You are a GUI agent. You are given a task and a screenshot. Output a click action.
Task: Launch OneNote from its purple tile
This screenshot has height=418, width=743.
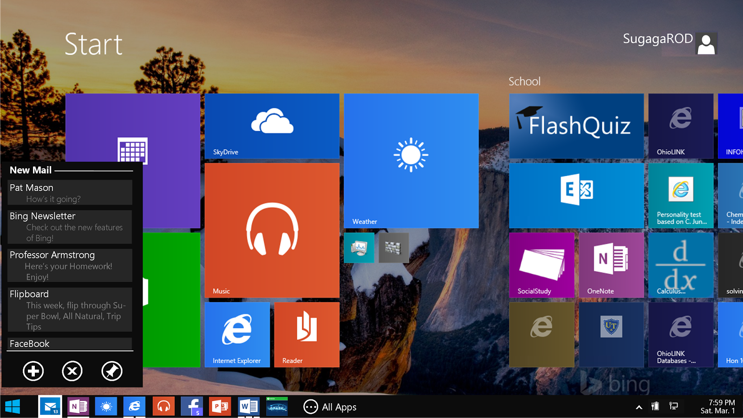click(x=611, y=265)
